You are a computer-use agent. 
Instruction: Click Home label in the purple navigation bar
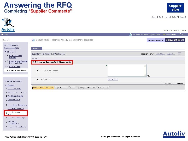tap(6, 34)
